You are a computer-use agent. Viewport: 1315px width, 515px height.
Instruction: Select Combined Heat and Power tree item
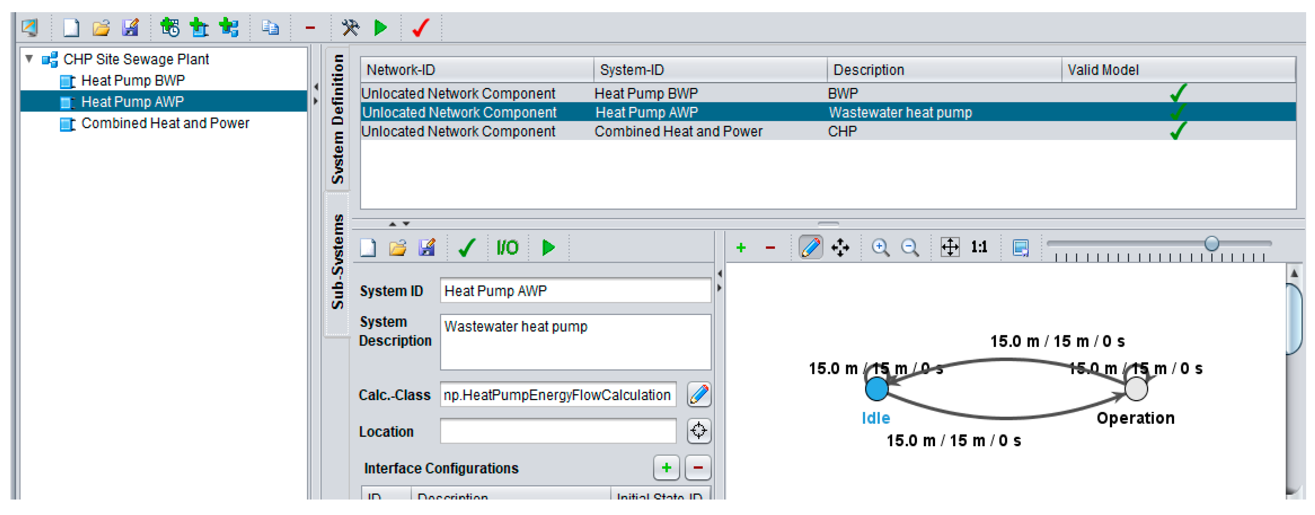[165, 123]
